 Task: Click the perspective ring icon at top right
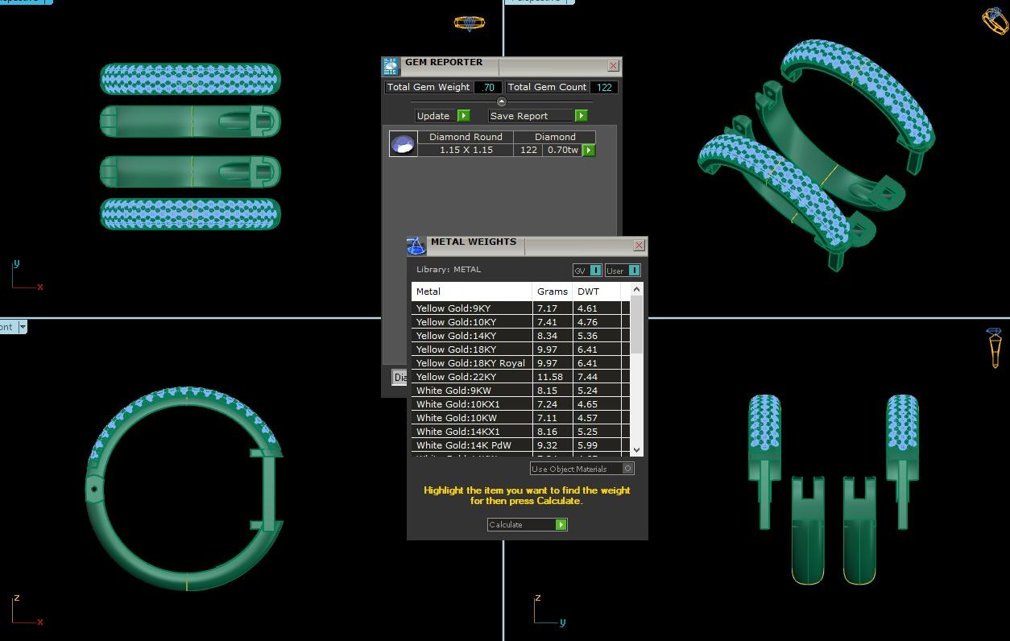(x=995, y=21)
